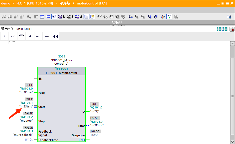Select PLC_1 [CPU 1515-2 PN] breadcrumb
This screenshot has height=144, width=235.
(x=35, y=3)
